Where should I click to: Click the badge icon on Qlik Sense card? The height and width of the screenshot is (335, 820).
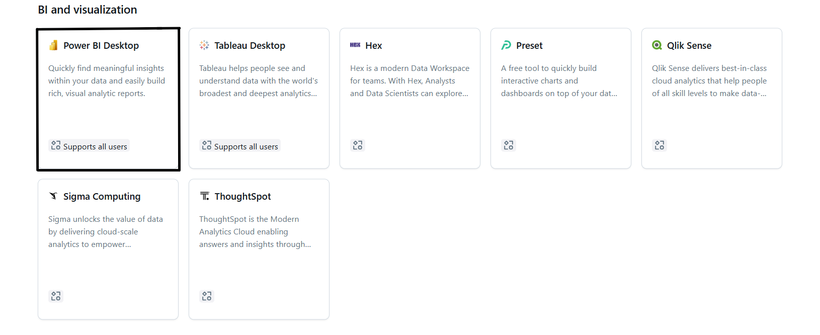pos(660,145)
